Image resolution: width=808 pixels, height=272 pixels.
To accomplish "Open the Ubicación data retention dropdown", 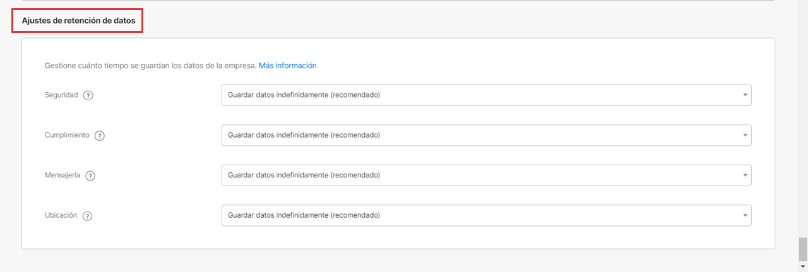I will pyautogui.click(x=486, y=215).
